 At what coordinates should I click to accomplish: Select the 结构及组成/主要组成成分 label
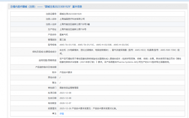coord(44,52)
